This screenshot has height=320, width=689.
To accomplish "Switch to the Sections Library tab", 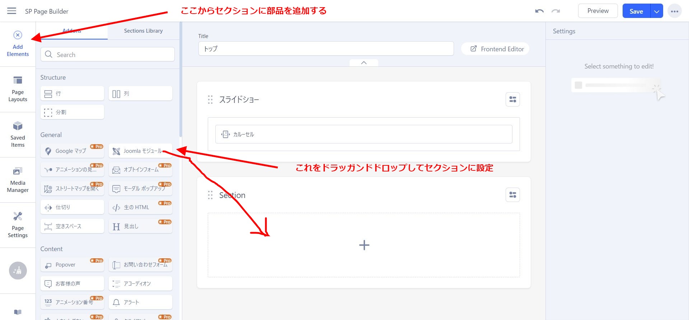I will 143,31.
